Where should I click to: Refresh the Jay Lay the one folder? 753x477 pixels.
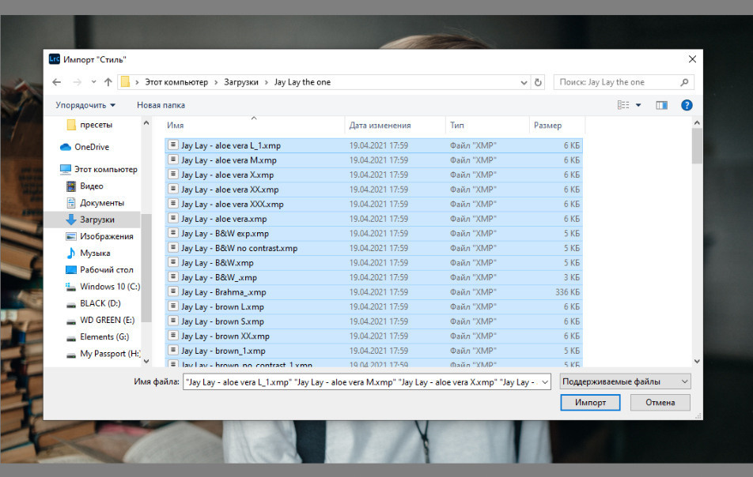pos(539,82)
